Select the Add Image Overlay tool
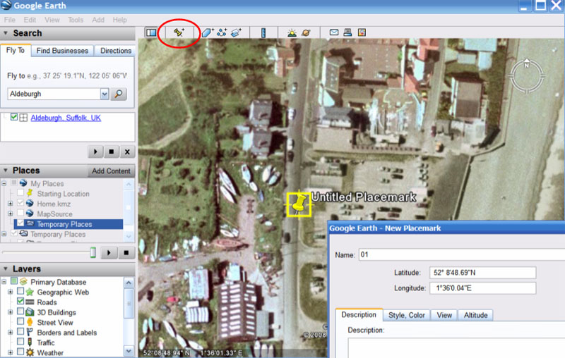 [x=236, y=32]
